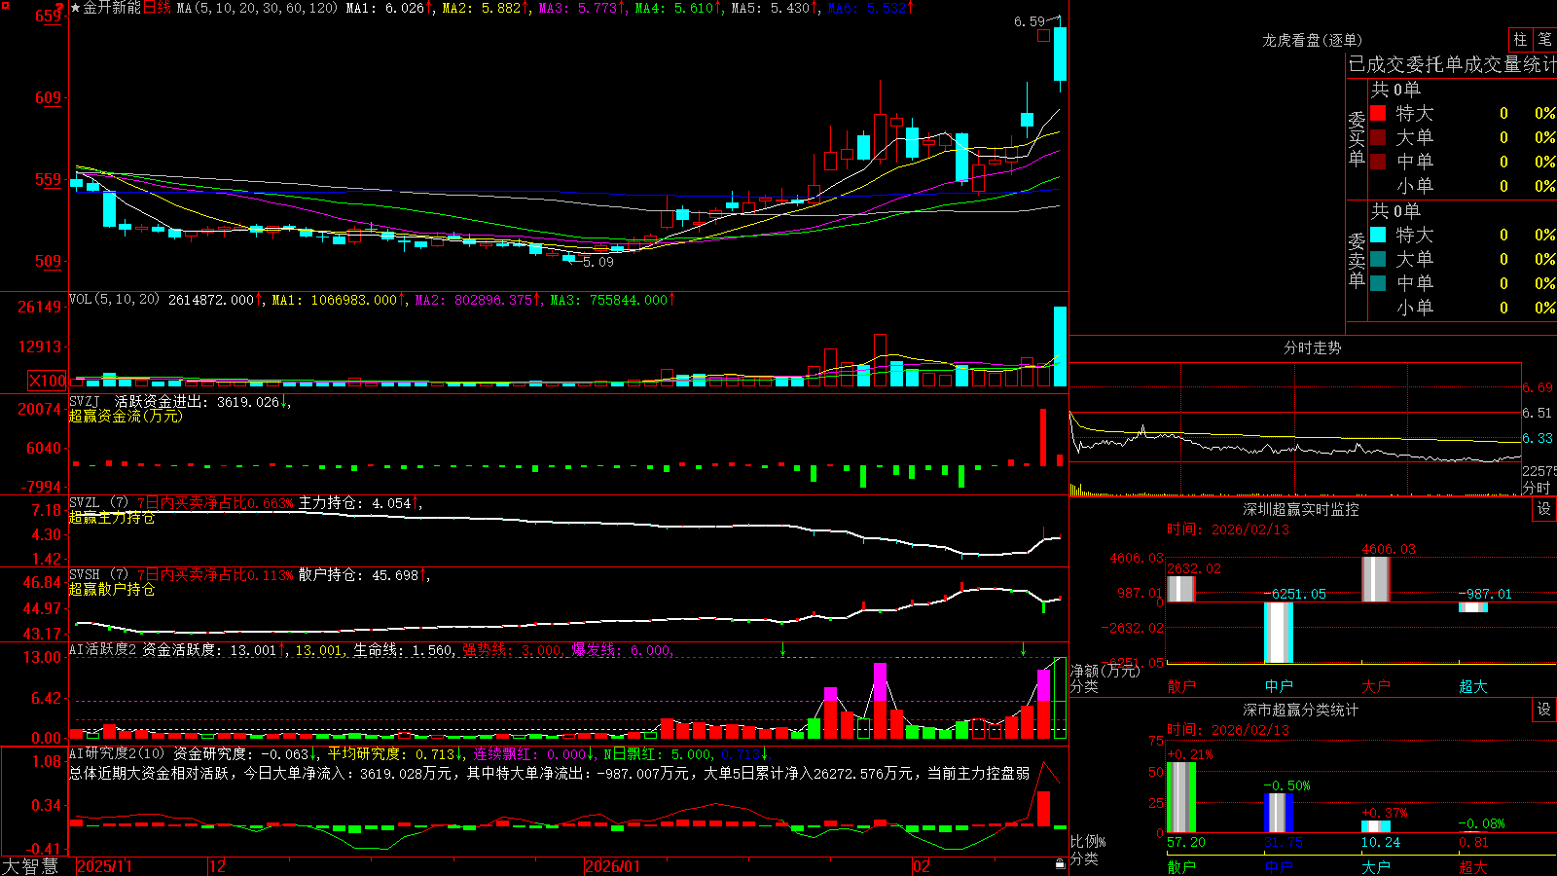
Task: Click the 活跃资金进出: 3619.026 value
Action: pyautogui.click(x=198, y=401)
